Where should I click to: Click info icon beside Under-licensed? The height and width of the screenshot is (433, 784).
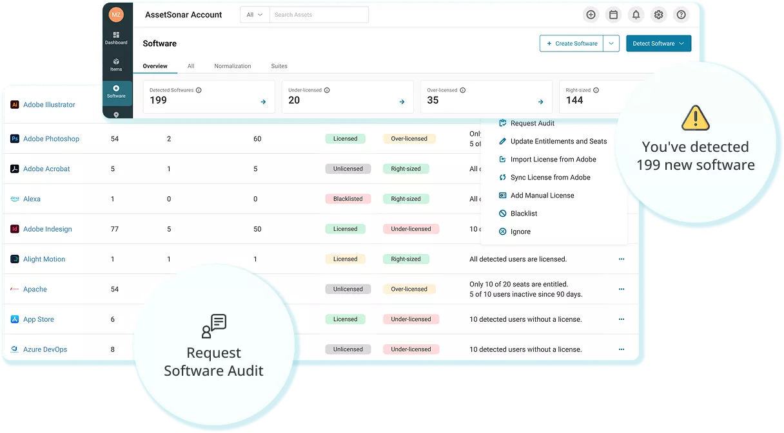327,90
